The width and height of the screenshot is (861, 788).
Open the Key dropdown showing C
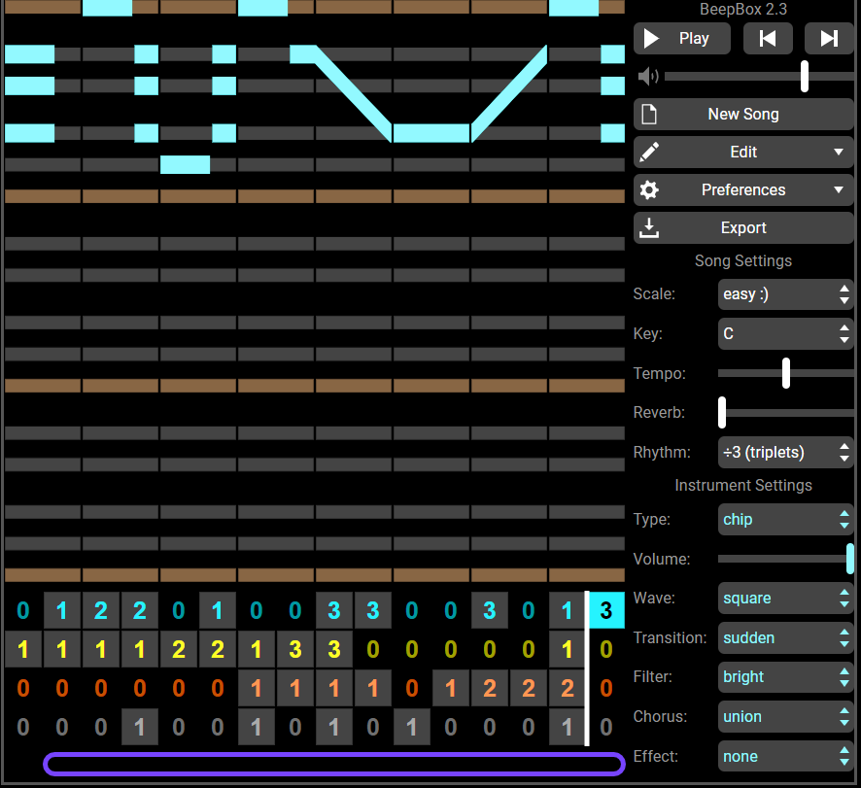[x=785, y=334]
